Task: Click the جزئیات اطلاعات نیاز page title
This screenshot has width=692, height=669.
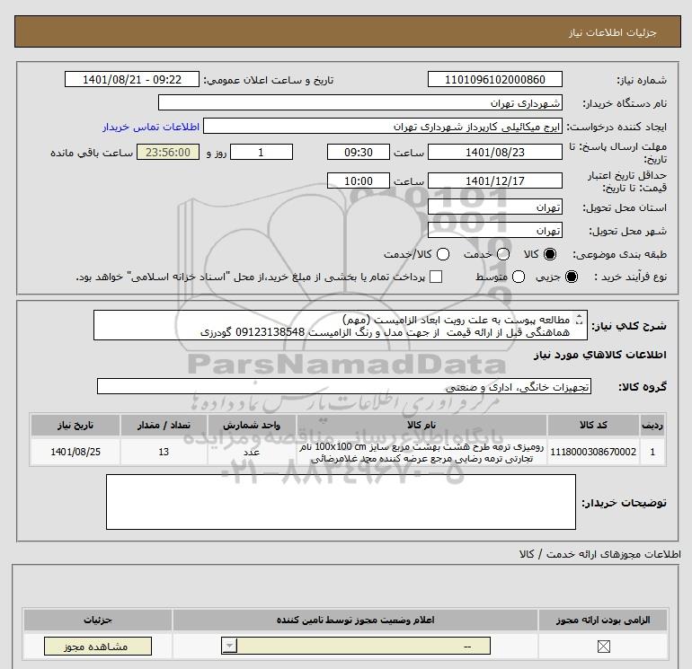Action: pos(613,32)
